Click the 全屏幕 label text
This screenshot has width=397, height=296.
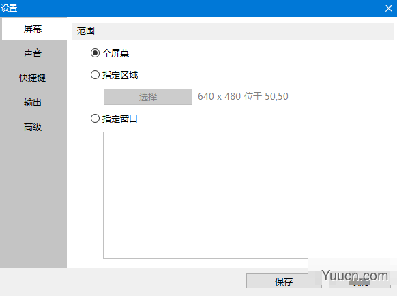116,53
